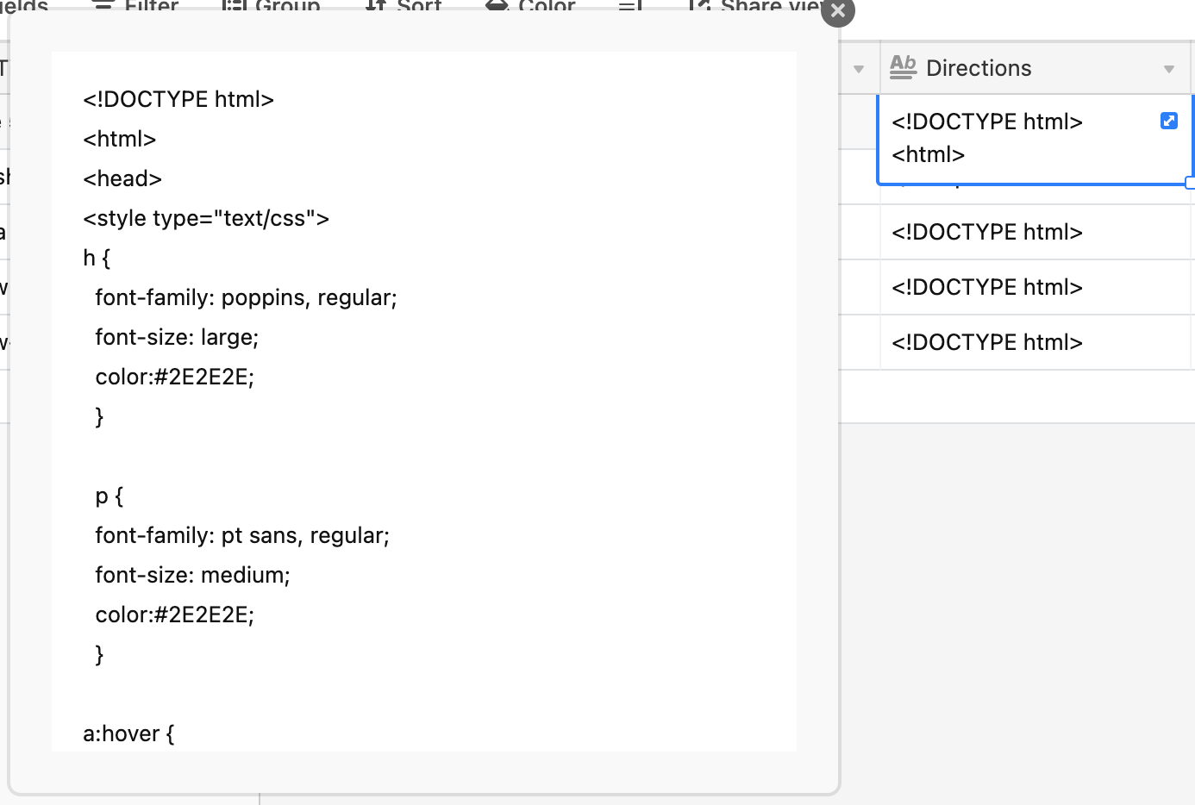Viewport: 1195px width, 805px height.
Task: Open the Group records option
Action: click(x=271, y=5)
